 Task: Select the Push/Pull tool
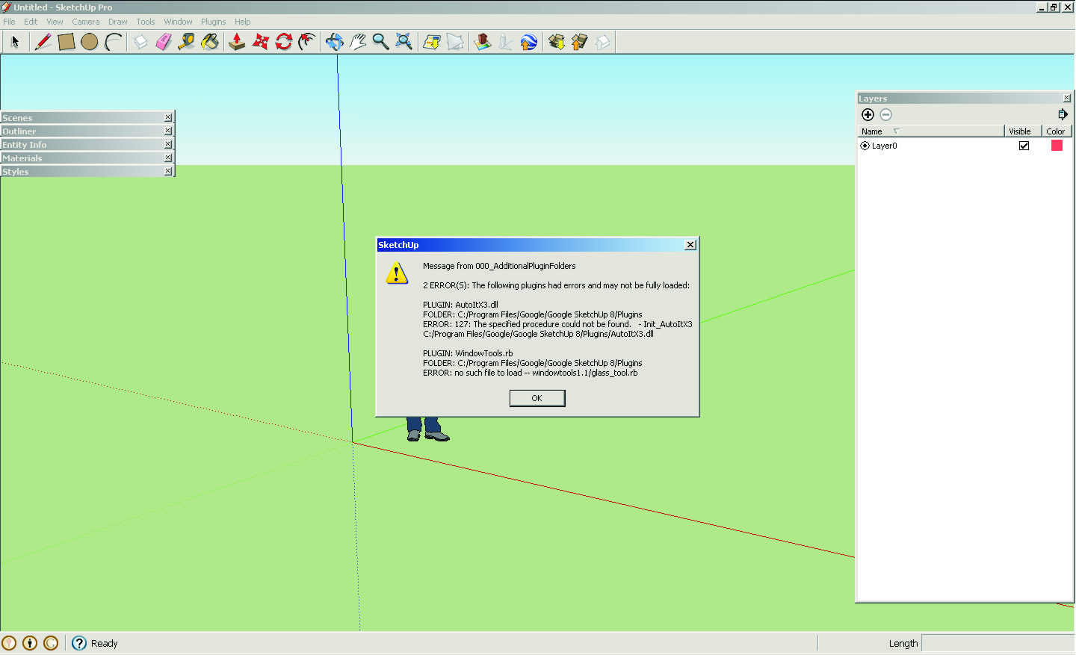pyautogui.click(x=237, y=42)
